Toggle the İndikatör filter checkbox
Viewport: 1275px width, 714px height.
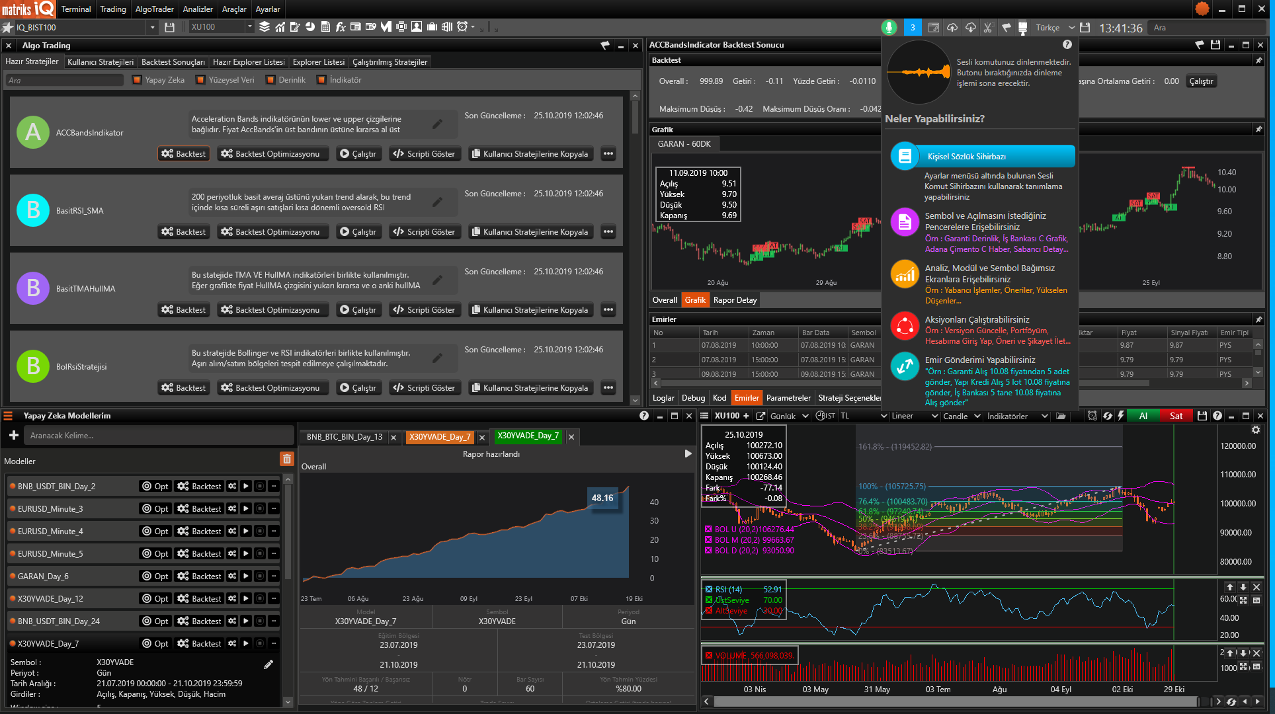point(321,80)
